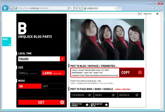
Task: Click the search magnifier in the address bar
Action: click(68, 8)
